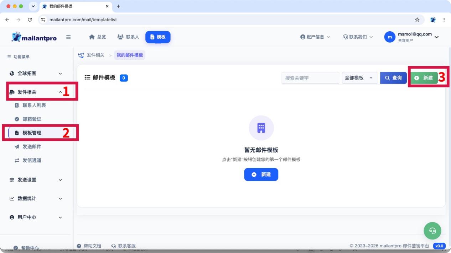Expand the 发送设置 sidebar section
The height and width of the screenshot is (253, 451).
point(37,180)
